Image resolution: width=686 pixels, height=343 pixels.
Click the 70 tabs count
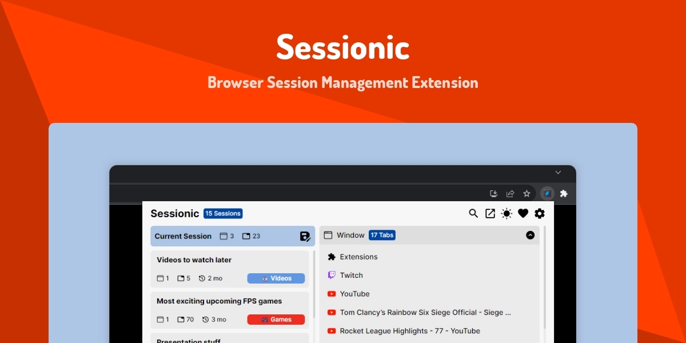(x=185, y=320)
